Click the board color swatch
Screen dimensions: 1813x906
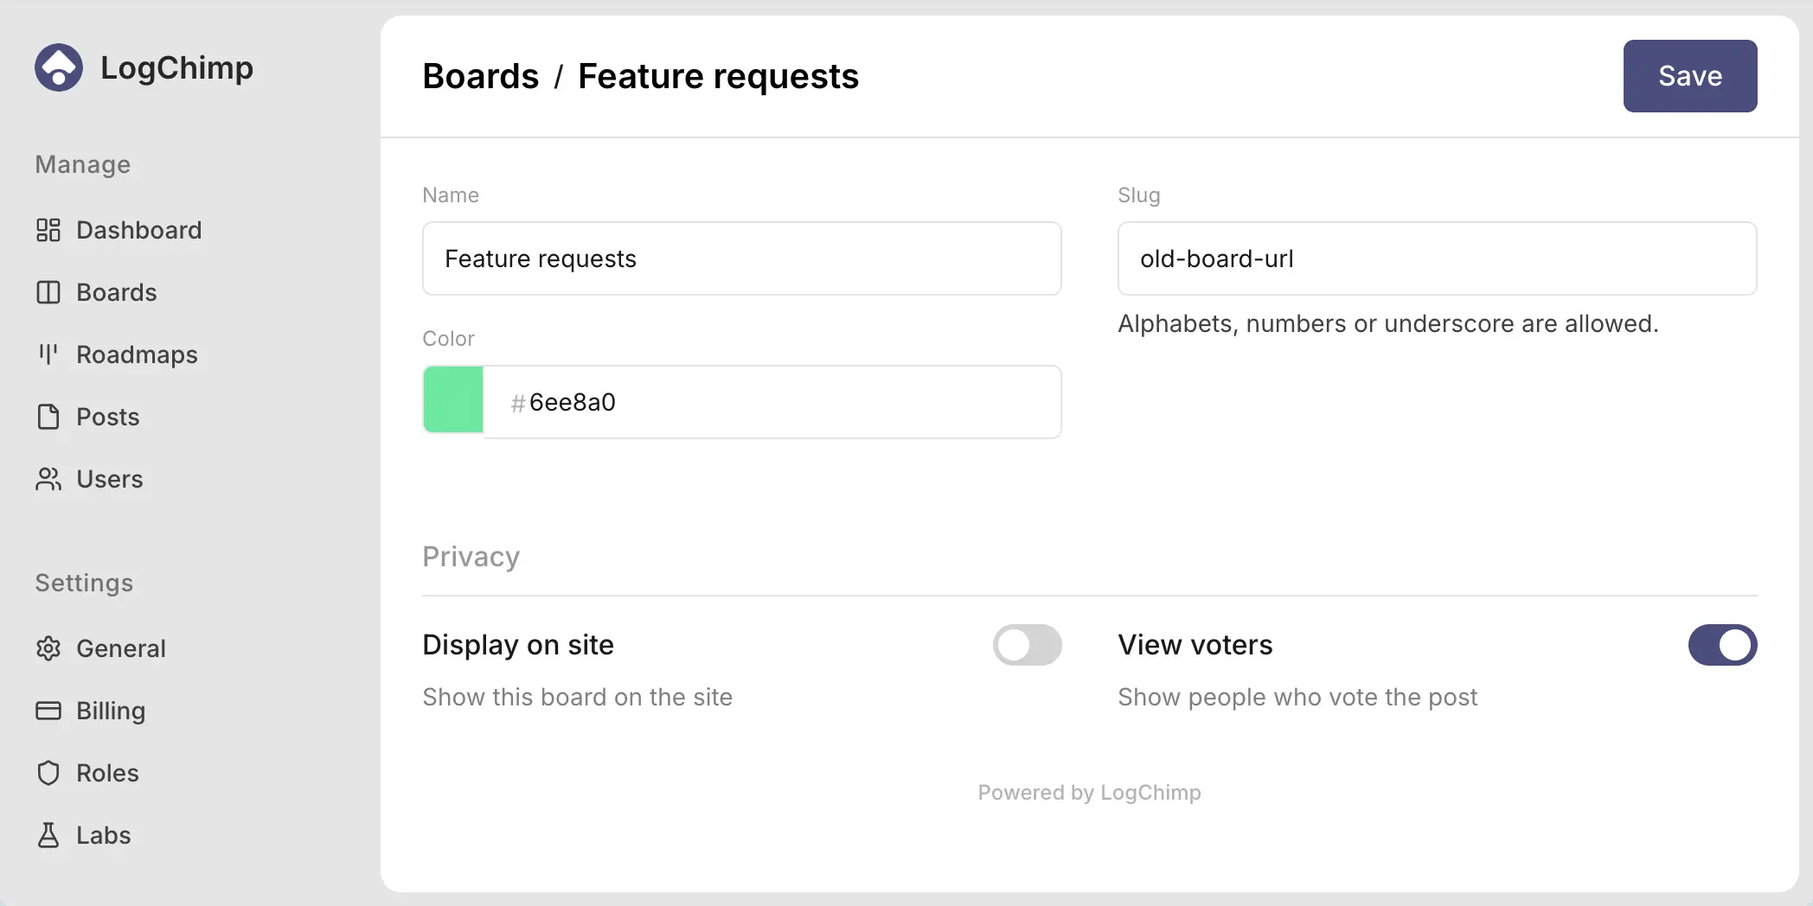click(452, 399)
